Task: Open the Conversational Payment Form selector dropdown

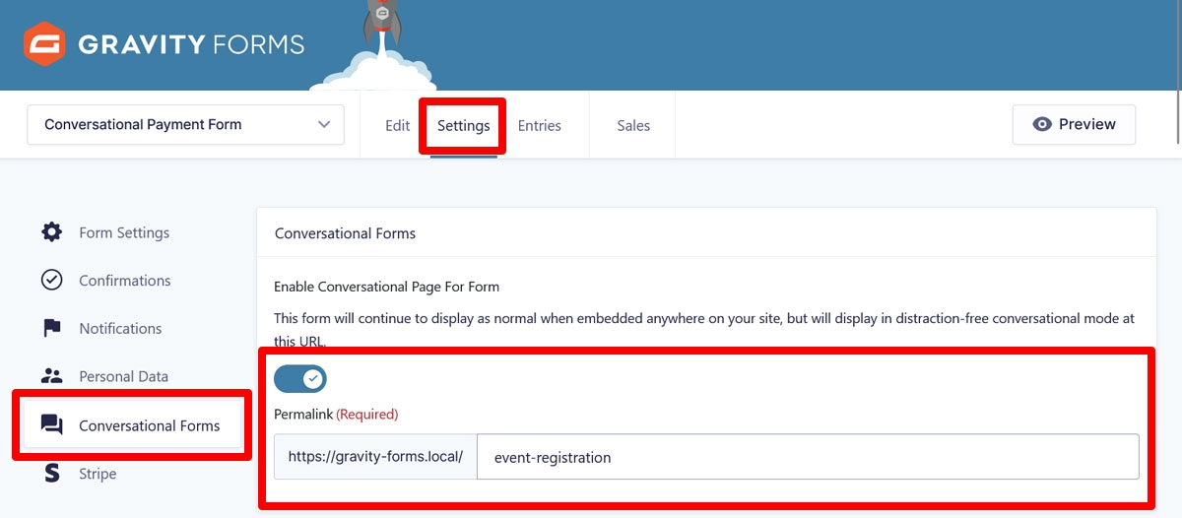Action: [186, 125]
